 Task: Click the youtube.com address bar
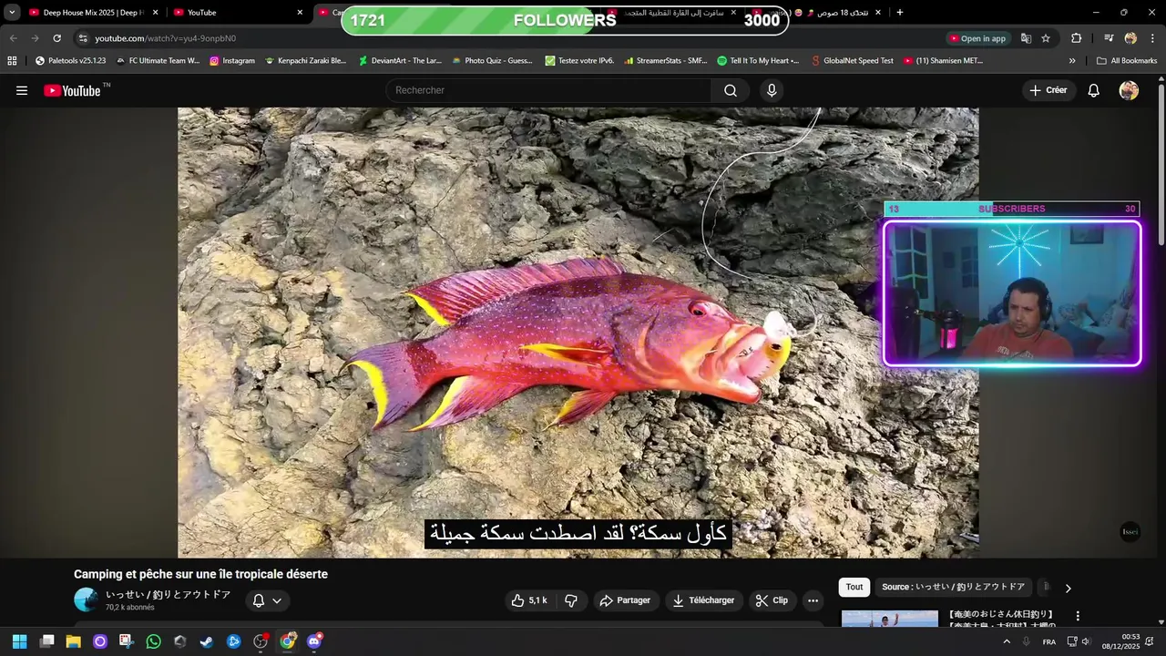pyautogui.click(x=510, y=38)
